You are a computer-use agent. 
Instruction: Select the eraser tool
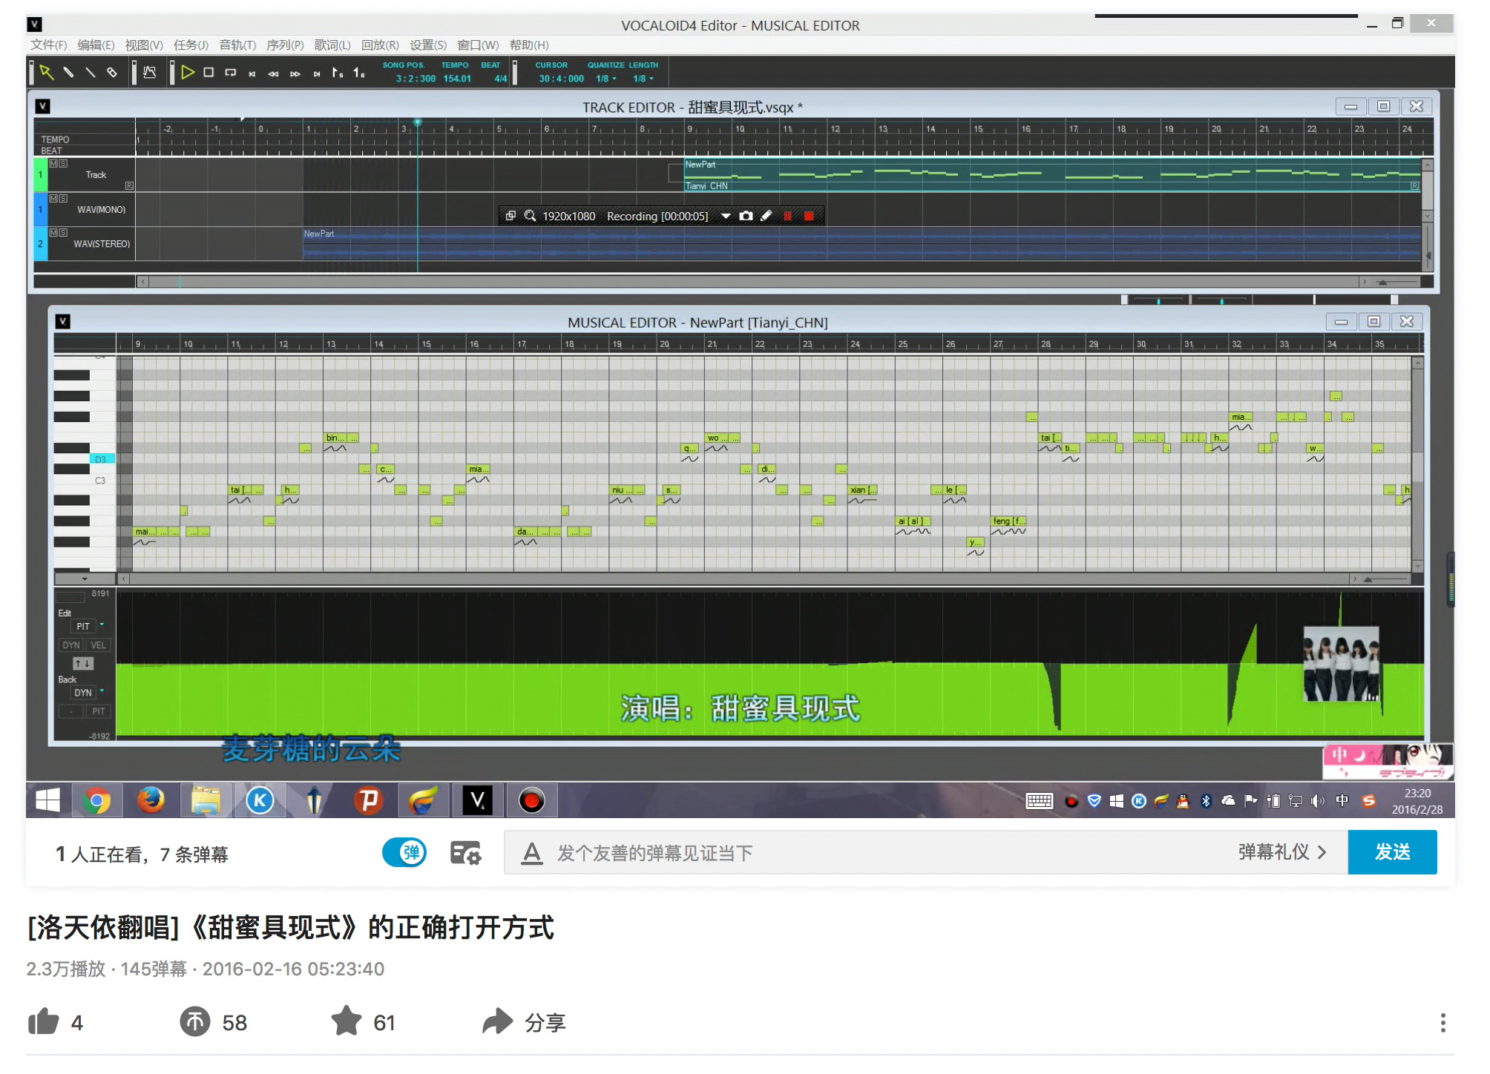pos(112,72)
